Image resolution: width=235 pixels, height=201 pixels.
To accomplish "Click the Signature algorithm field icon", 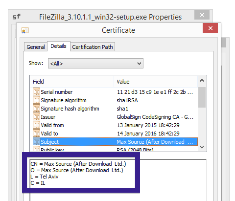I will point(36,100).
